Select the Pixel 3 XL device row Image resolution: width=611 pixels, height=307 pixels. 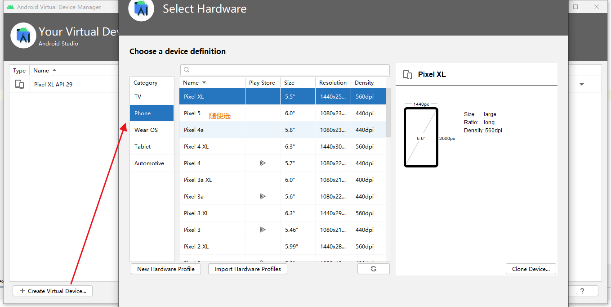(282, 213)
